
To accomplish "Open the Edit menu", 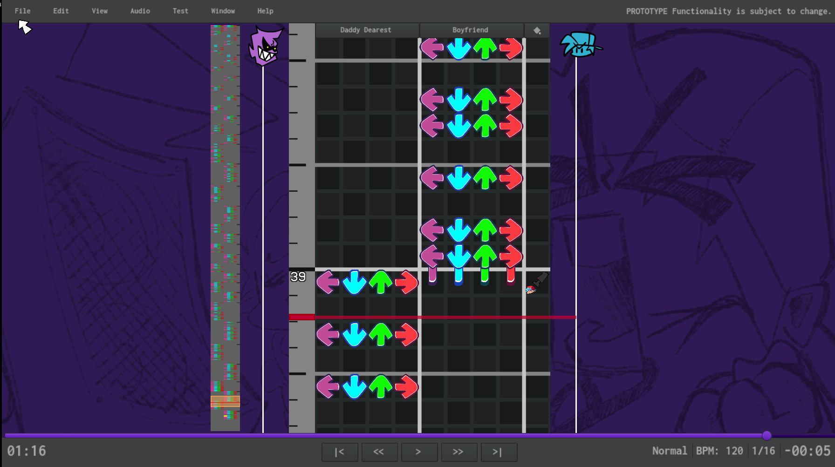I will (x=61, y=11).
